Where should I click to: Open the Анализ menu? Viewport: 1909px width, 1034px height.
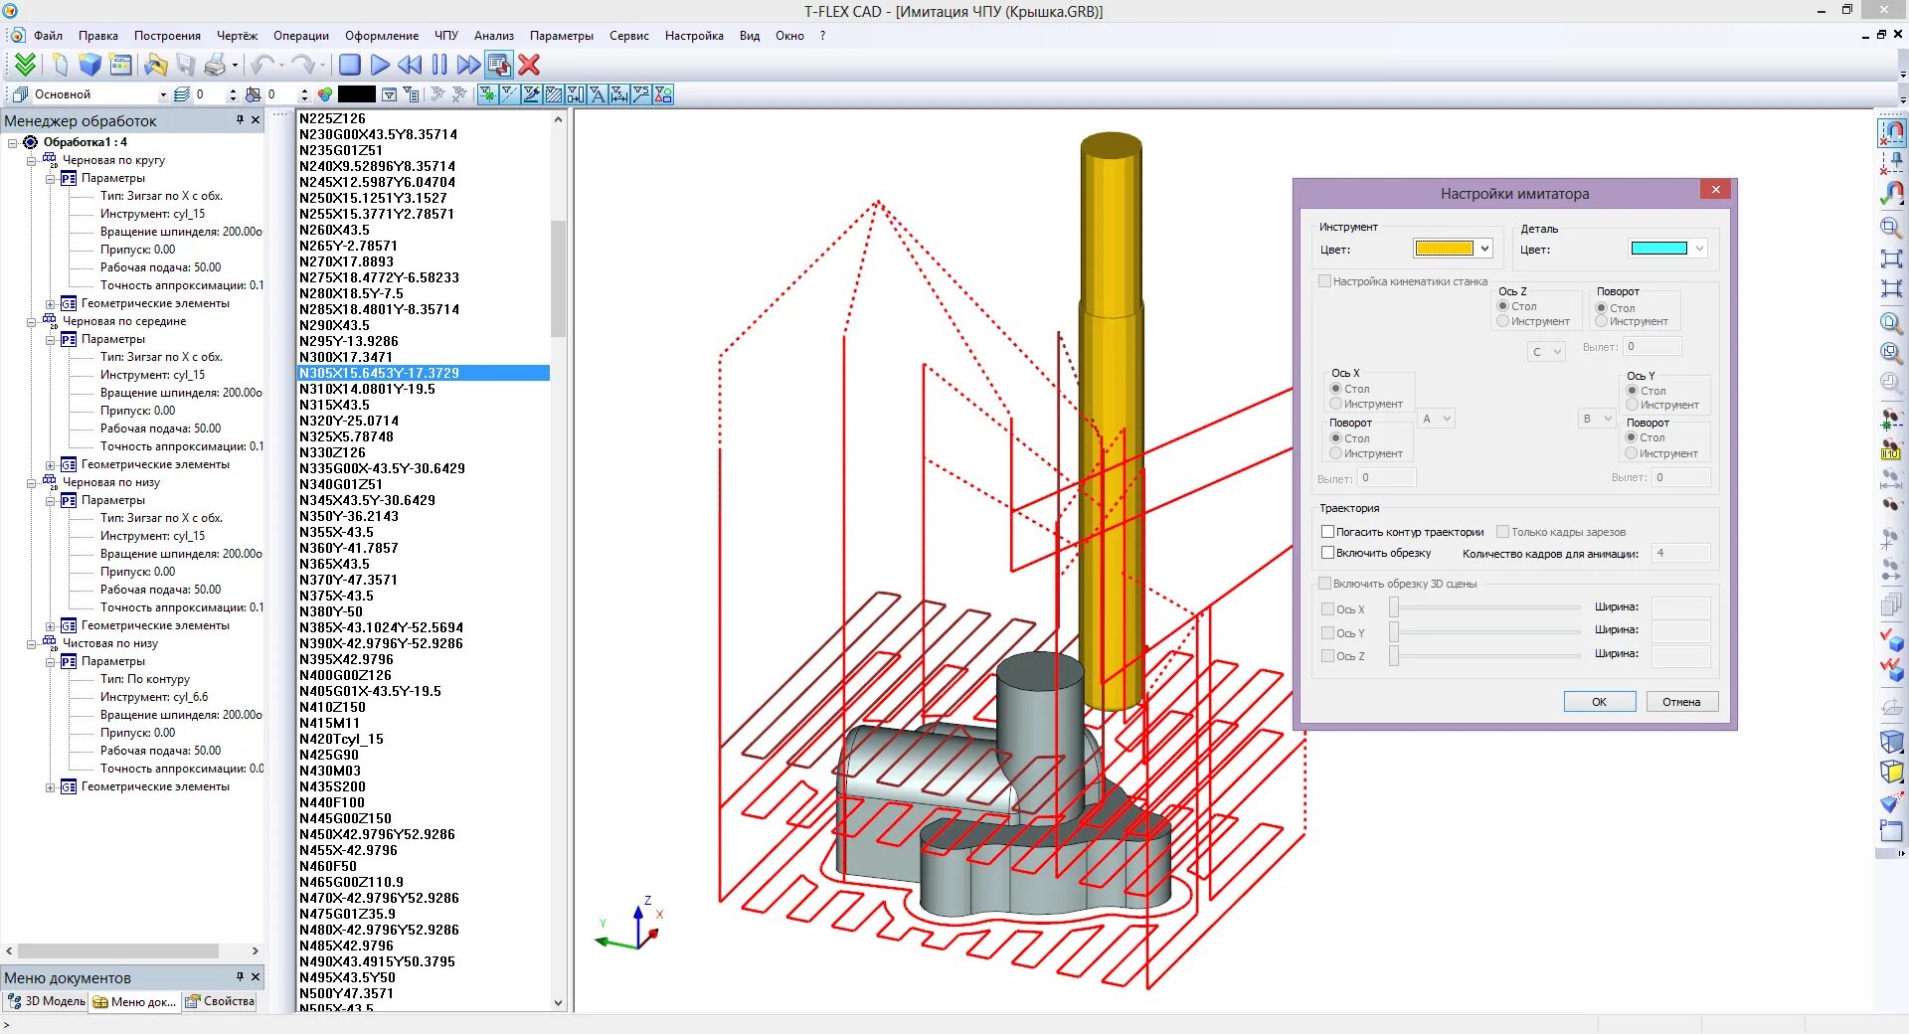(494, 36)
